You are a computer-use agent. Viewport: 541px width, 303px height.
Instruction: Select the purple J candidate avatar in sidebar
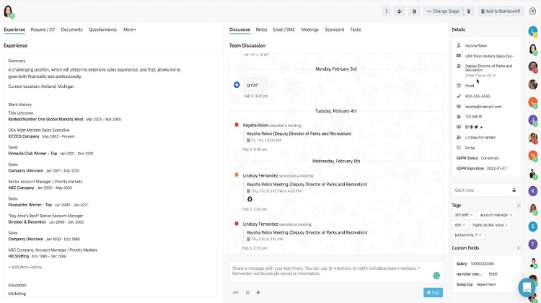(533, 120)
